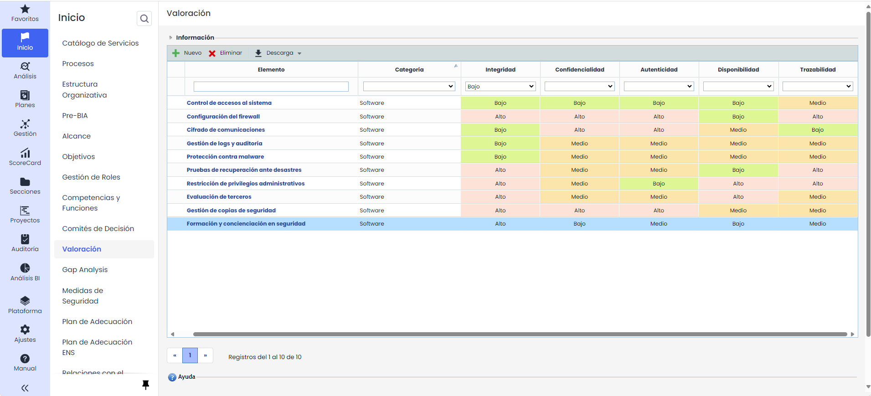Screen dimensions: 871x396
Task: Click the horizontal scrollbar under the table
Action: (x=520, y=334)
